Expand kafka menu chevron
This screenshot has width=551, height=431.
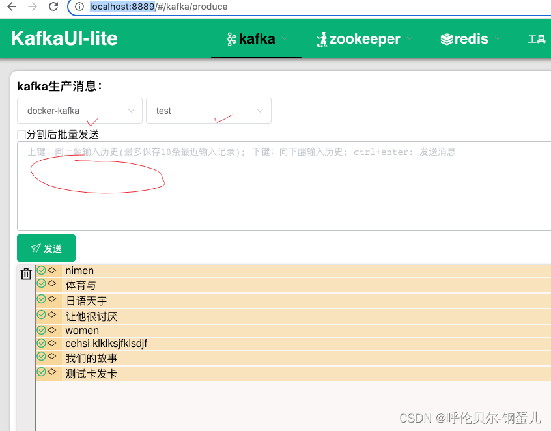(x=285, y=38)
